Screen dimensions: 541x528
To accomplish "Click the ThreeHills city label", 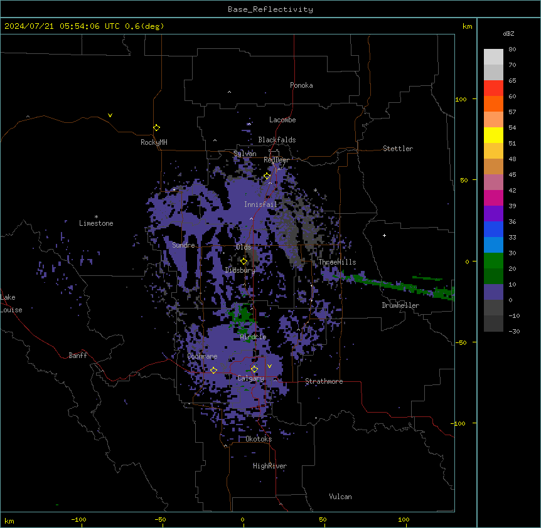I will click(x=337, y=262).
